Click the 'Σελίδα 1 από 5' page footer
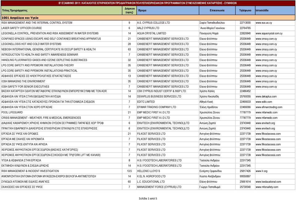296x200 pixels. (x=148, y=198)
